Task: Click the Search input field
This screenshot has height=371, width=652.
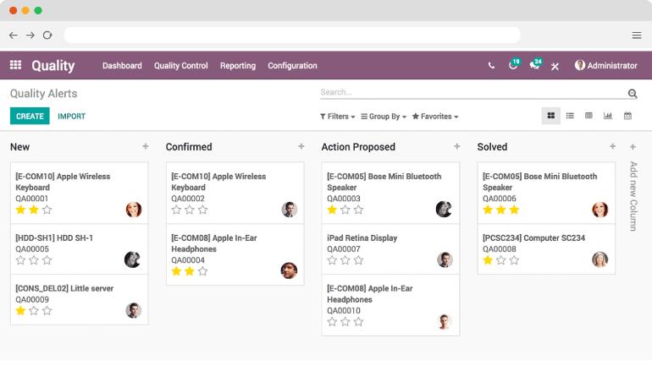Action: point(472,93)
